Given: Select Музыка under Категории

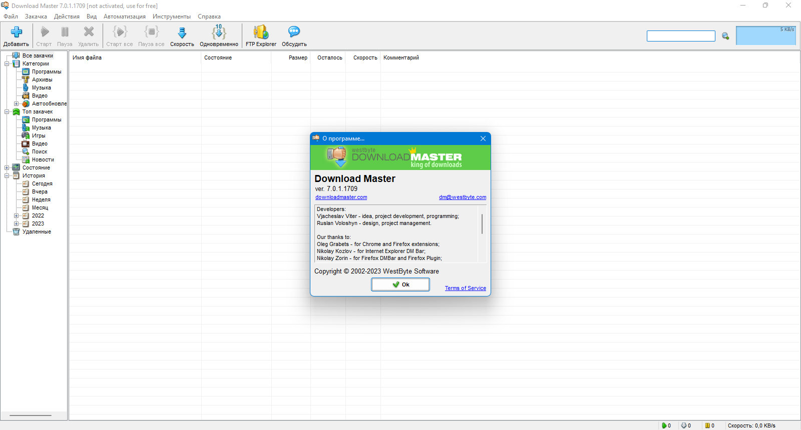Looking at the screenshot, I should pyautogui.click(x=42, y=87).
